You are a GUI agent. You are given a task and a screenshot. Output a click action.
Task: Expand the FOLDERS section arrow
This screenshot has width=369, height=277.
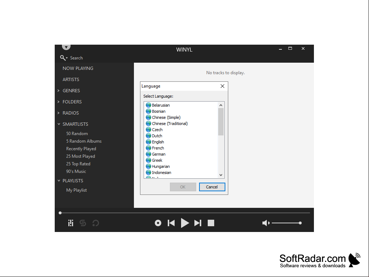58,102
